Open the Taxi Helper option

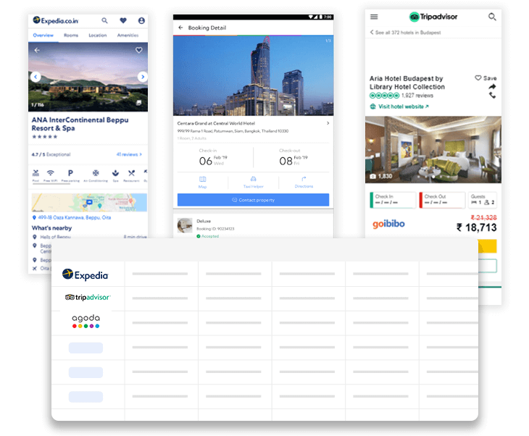(254, 182)
